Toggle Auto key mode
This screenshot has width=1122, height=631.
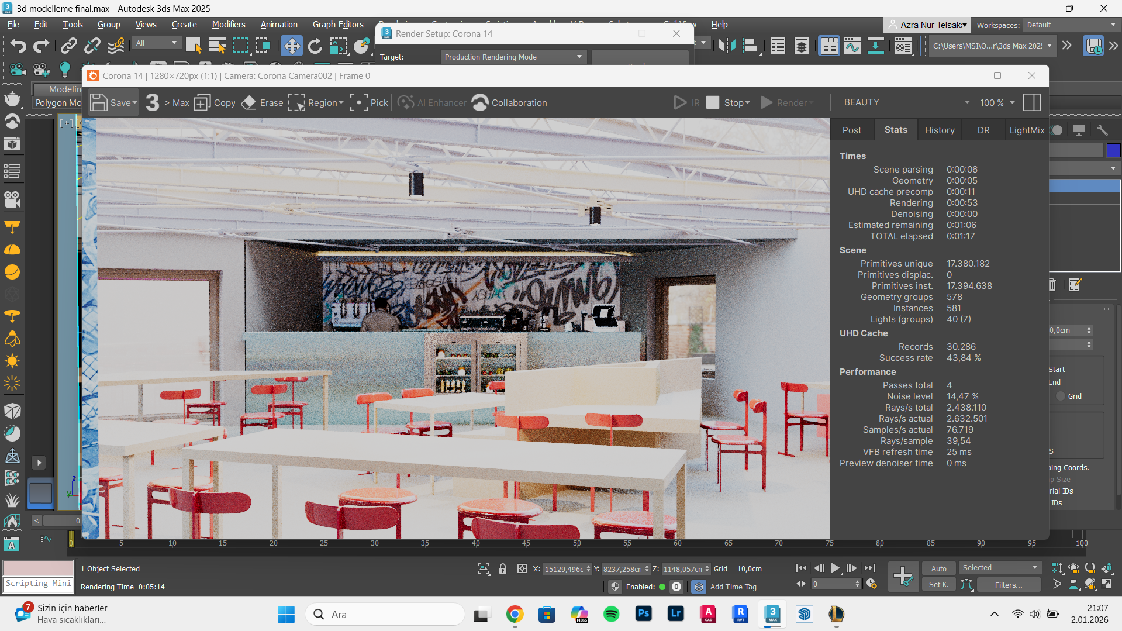click(938, 568)
